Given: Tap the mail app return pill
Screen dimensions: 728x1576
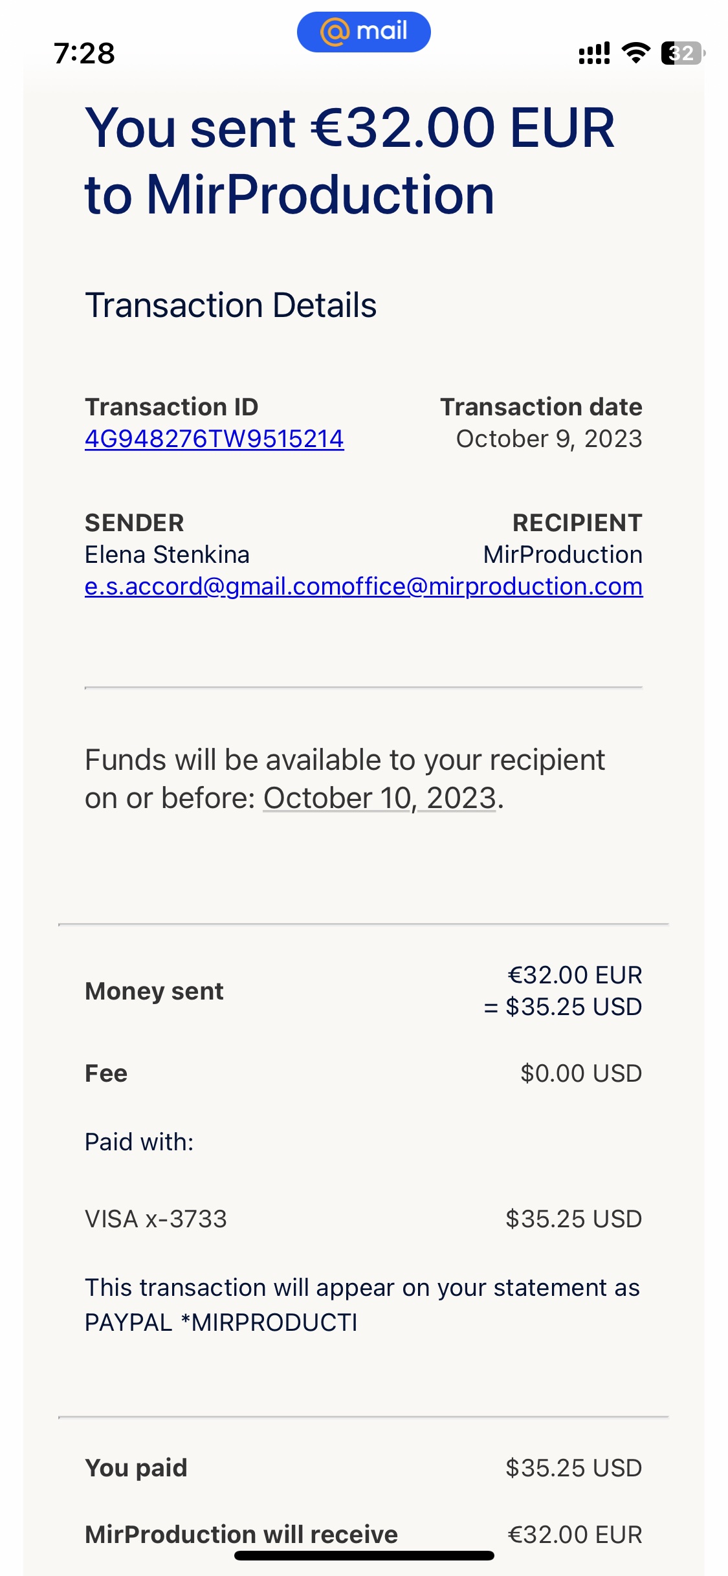Looking at the screenshot, I should (x=364, y=32).
